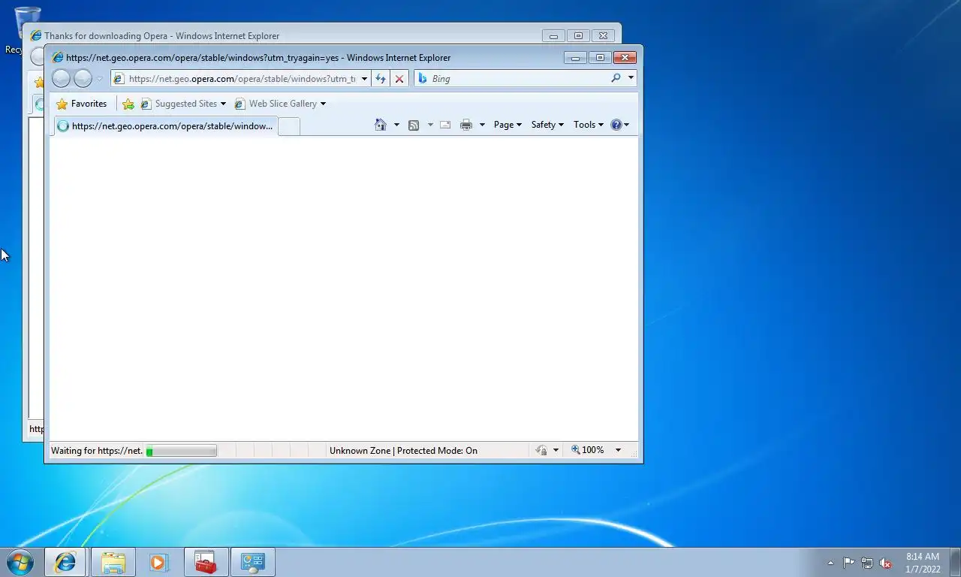Open the Page menu
The image size is (961, 577).
click(x=508, y=125)
